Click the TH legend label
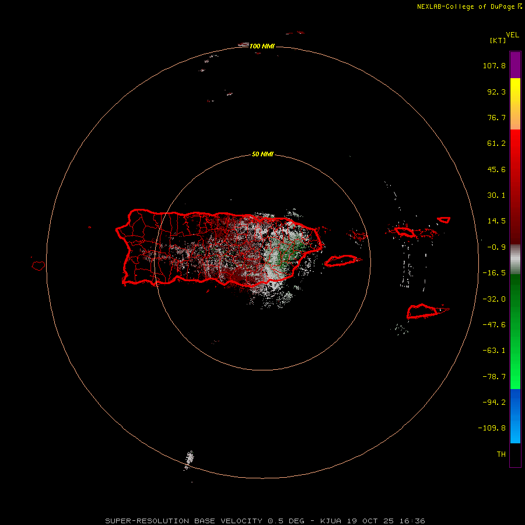525x525 pixels. point(501,454)
